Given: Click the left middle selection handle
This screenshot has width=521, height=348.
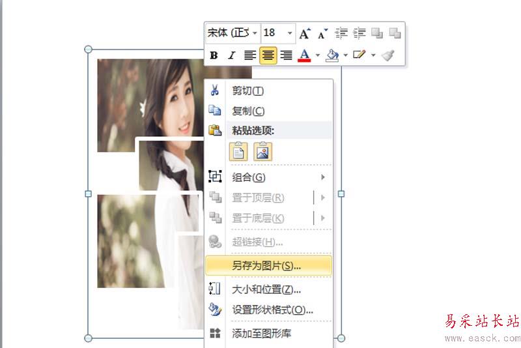Looking at the screenshot, I should pos(88,194).
